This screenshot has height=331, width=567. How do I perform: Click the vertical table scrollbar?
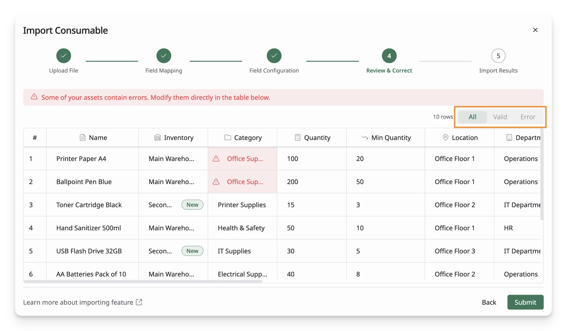[x=542, y=174]
